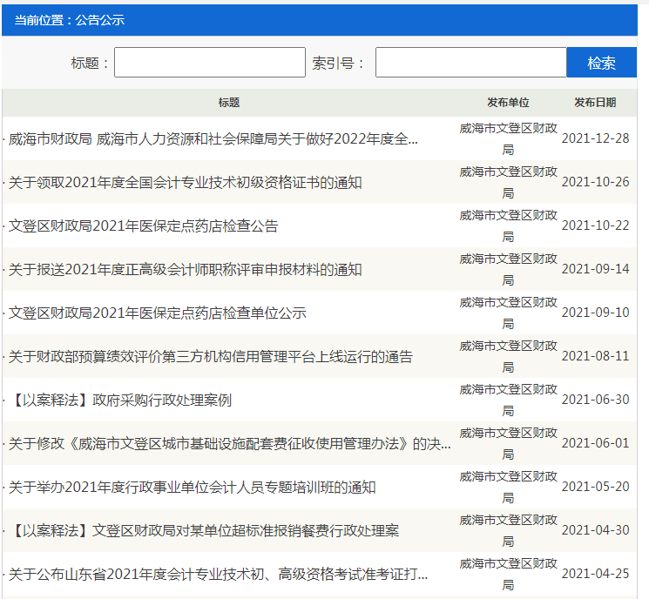Open 关于举办2021年度行政事业单位会计人员专题培训班的通知
Screen dimensions: 649x599
pos(192,488)
